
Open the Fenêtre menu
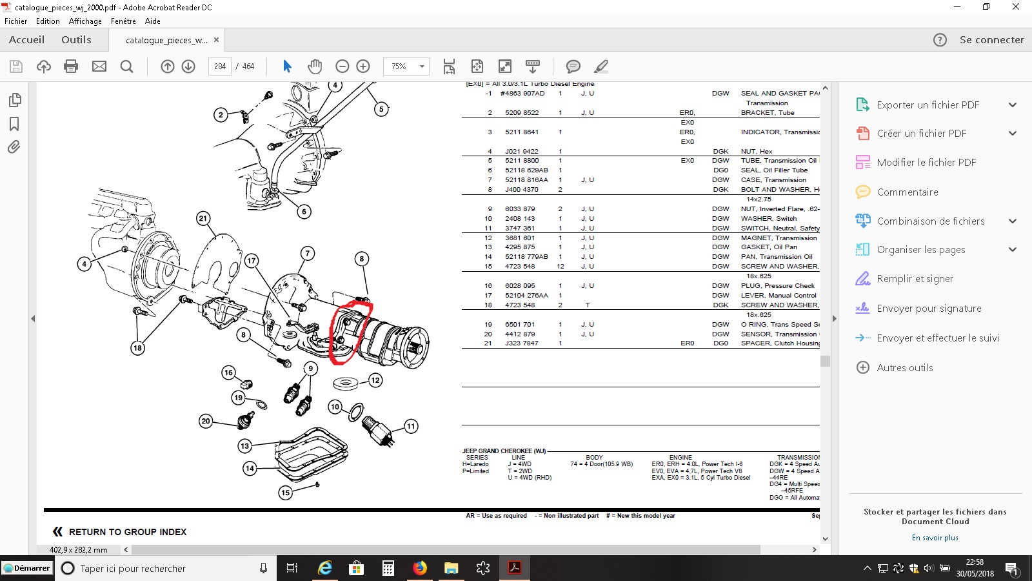coord(123,21)
